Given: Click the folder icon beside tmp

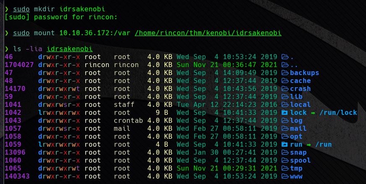Looking at the screenshot, I should click(x=285, y=168).
